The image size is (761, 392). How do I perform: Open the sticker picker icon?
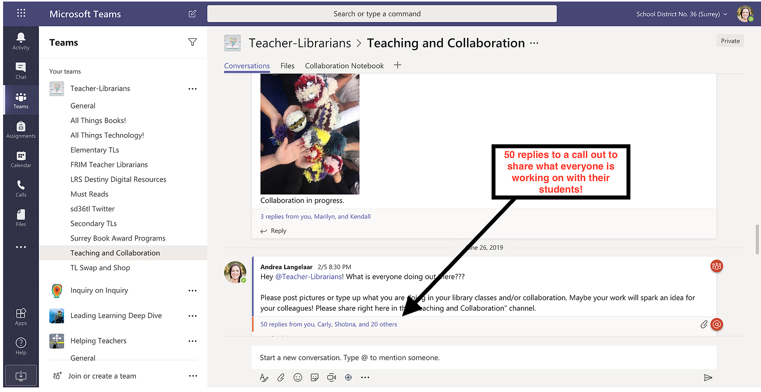(x=314, y=378)
